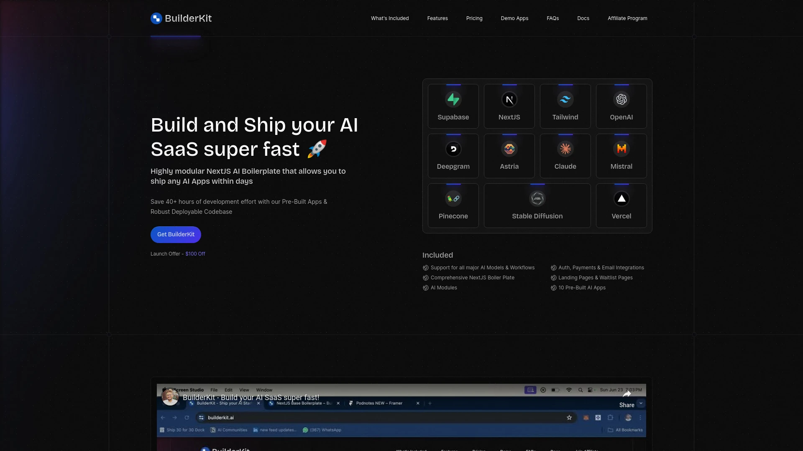Click the Mistral icon tile
803x451 pixels.
(621, 149)
